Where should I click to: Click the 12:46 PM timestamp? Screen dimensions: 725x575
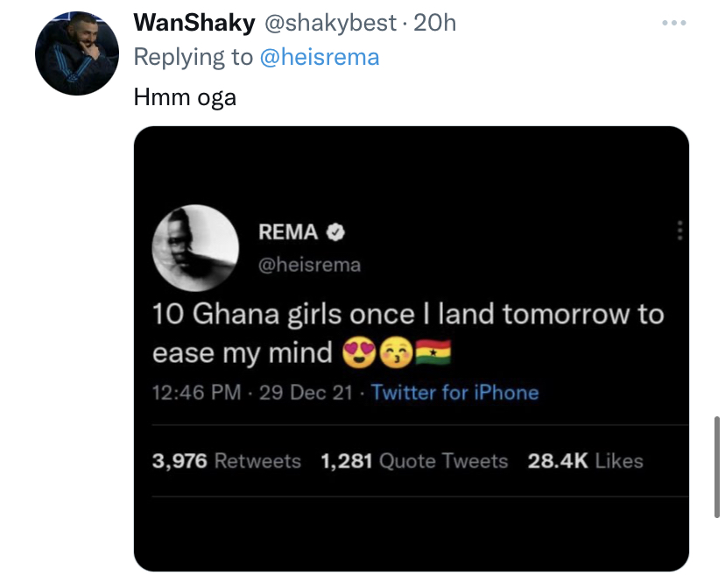196,392
